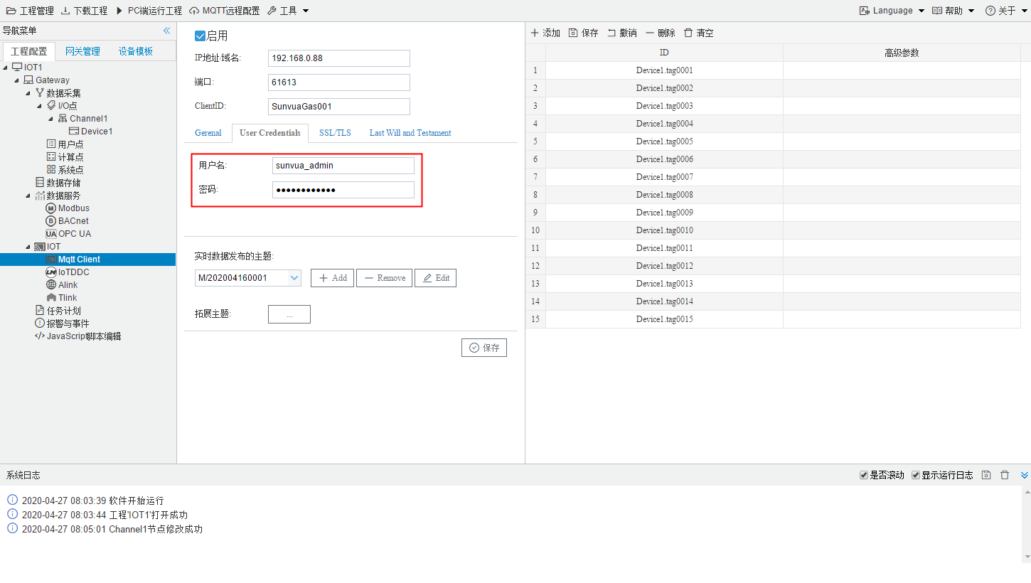Click the 端口 port input field
Viewport: 1031px width, 583px height.
[x=339, y=82]
